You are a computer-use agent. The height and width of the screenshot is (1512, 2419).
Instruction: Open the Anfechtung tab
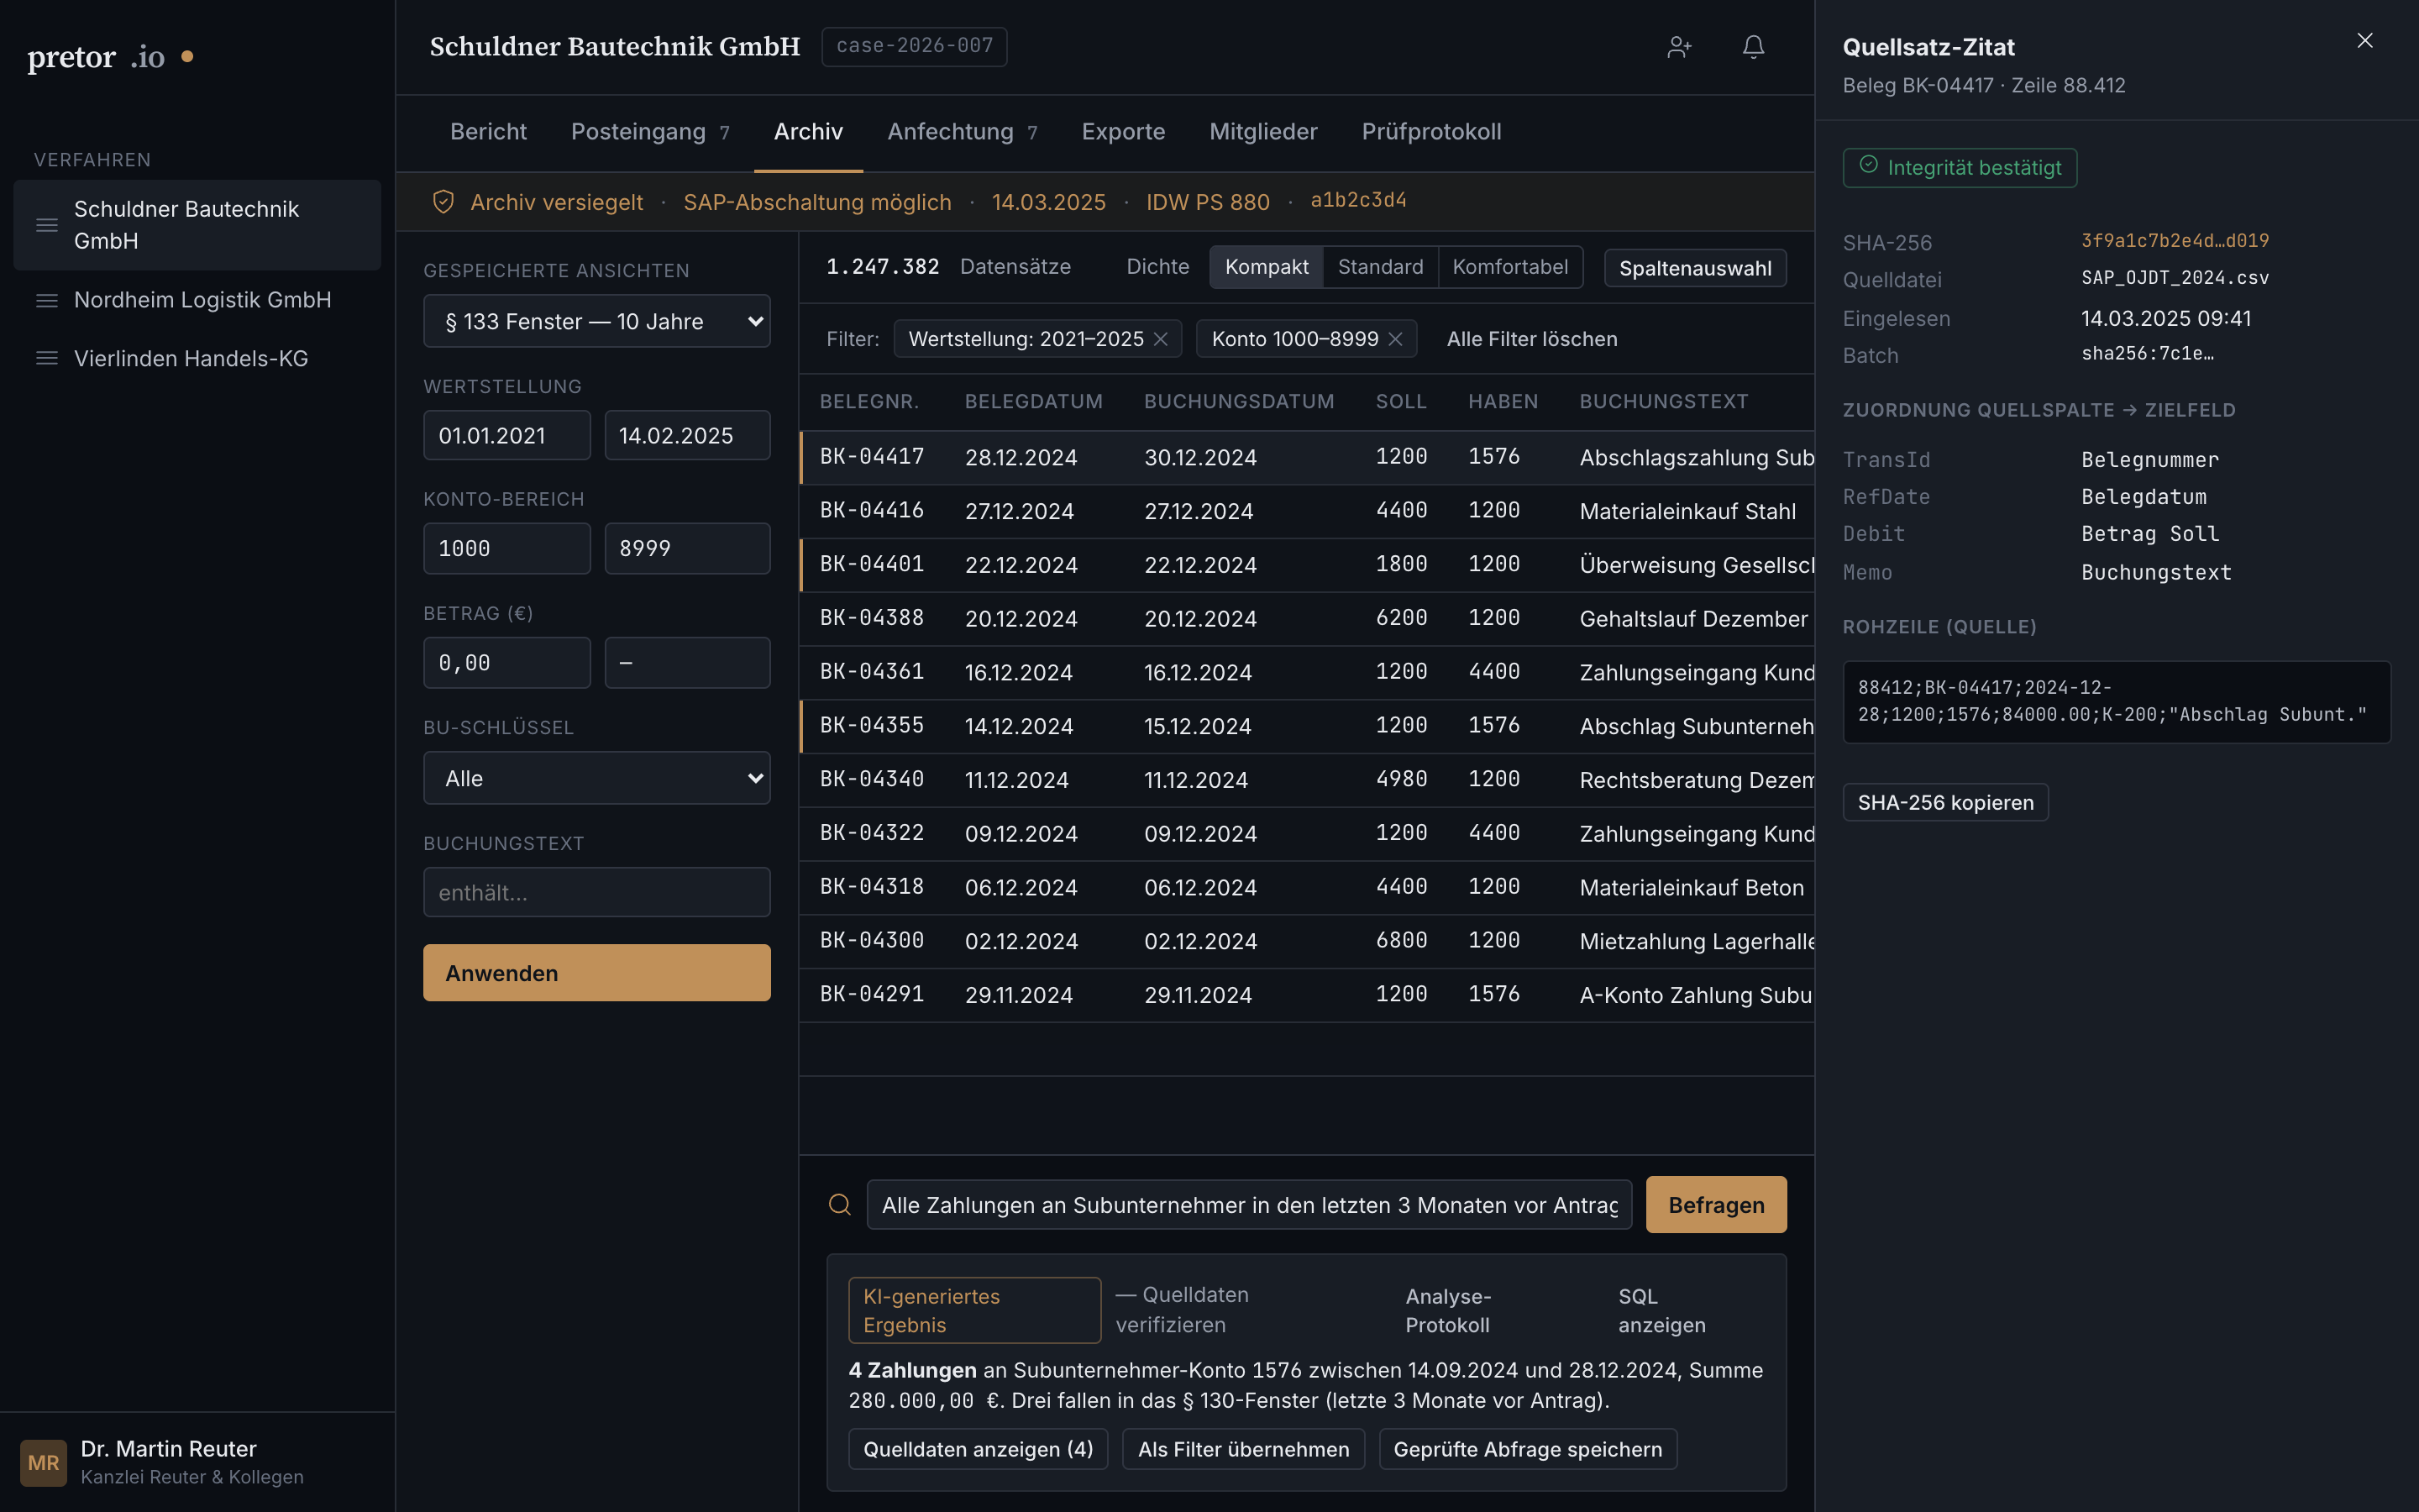pyautogui.click(x=962, y=132)
